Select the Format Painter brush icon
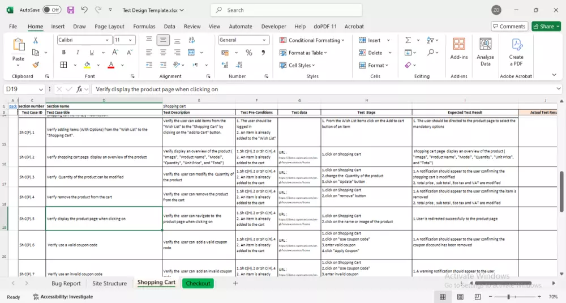This screenshot has width=566, height=303. (36, 65)
